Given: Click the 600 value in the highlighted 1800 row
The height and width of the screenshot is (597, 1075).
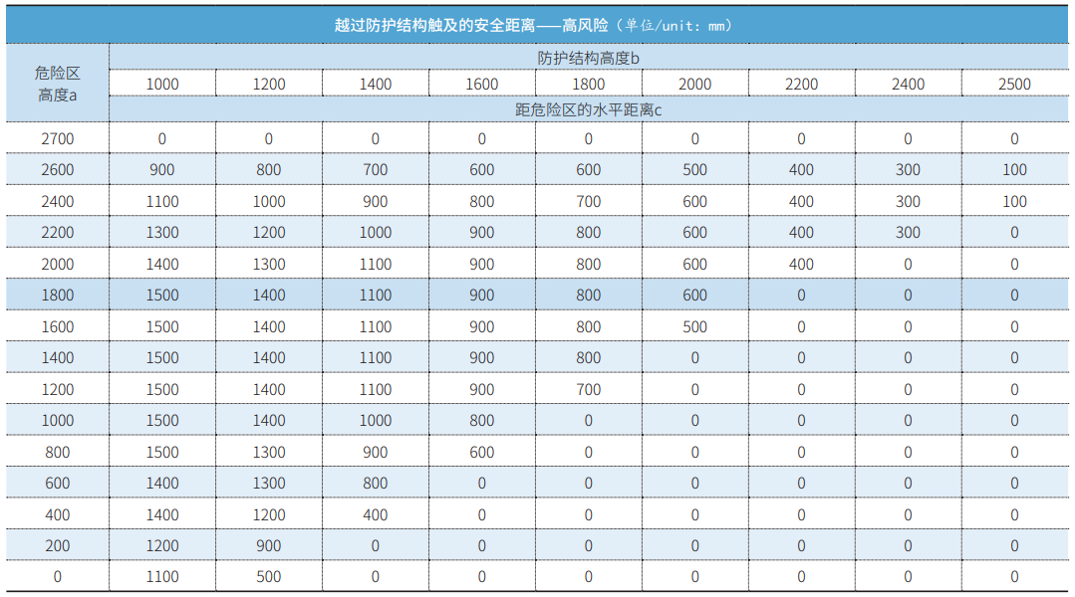Looking at the screenshot, I should (x=695, y=296).
